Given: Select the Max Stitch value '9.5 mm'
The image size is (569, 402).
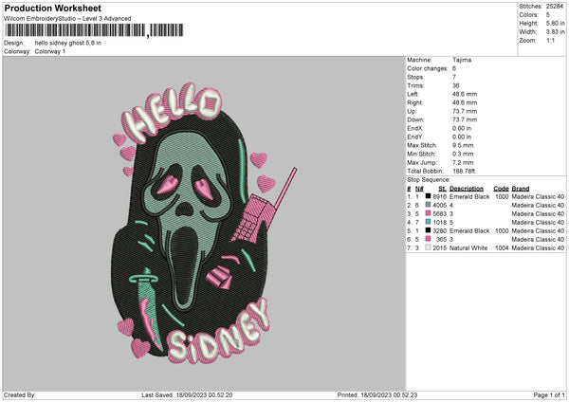Looking at the screenshot, I should [x=463, y=145].
